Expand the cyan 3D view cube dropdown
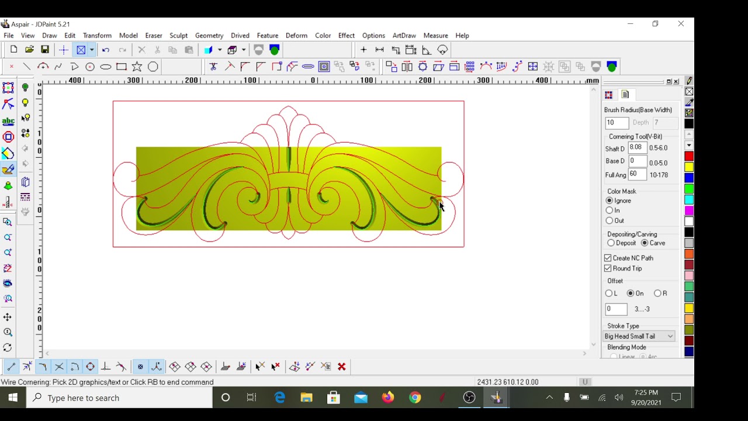Viewport: 748px width, 421px height. (x=219, y=50)
